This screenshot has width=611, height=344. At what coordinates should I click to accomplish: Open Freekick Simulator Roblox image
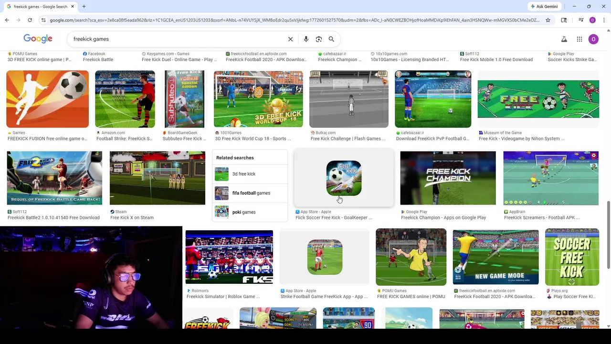click(x=229, y=258)
